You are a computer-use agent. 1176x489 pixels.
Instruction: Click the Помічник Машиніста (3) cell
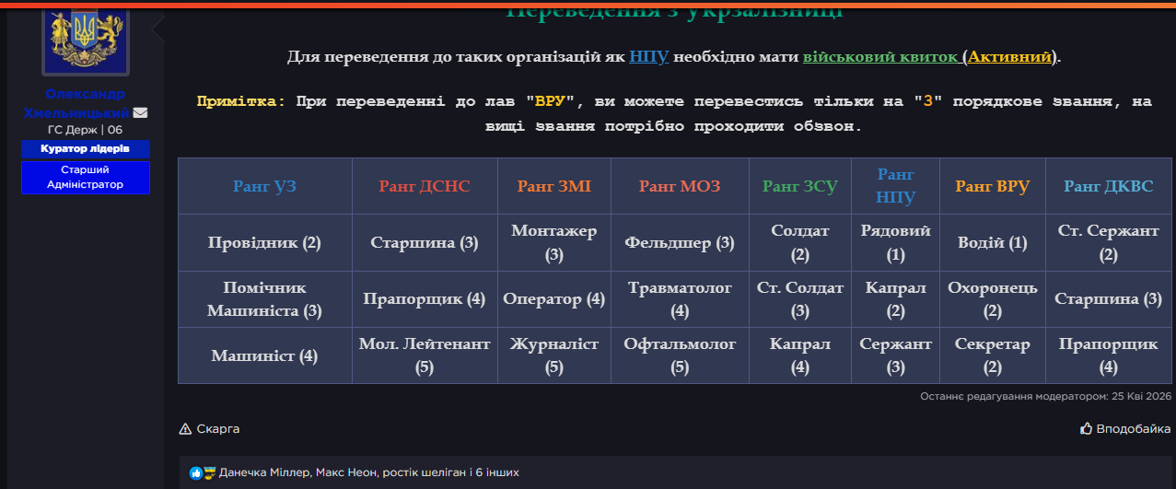pyautogui.click(x=265, y=299)
